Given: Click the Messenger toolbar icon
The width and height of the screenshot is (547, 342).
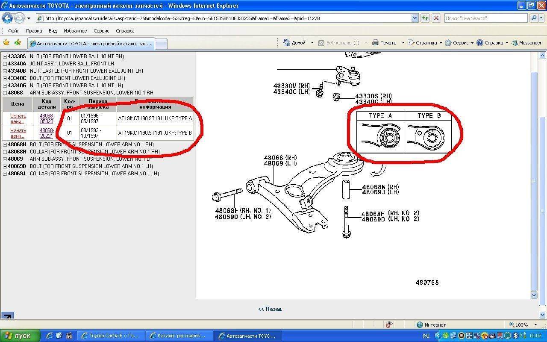Looking at the screenshot, I should tap(515, 43).
